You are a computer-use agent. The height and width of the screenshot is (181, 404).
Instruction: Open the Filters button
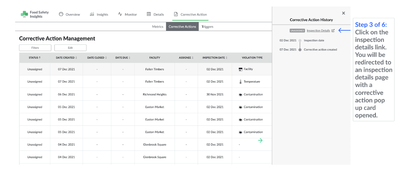click(35, 48)
